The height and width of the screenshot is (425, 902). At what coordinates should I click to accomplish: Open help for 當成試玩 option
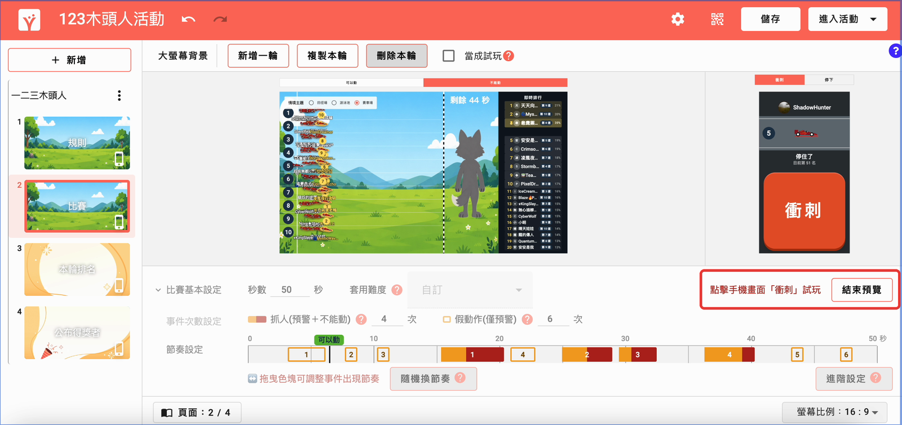tap(509, 56)
